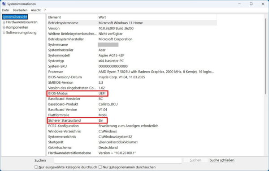Select the SMBIOS-Version row label
269x171 pixels.
[61, 82]
